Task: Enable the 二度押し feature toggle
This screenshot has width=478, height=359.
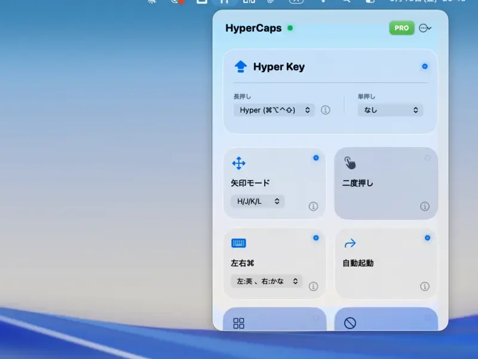Action: 427,157
